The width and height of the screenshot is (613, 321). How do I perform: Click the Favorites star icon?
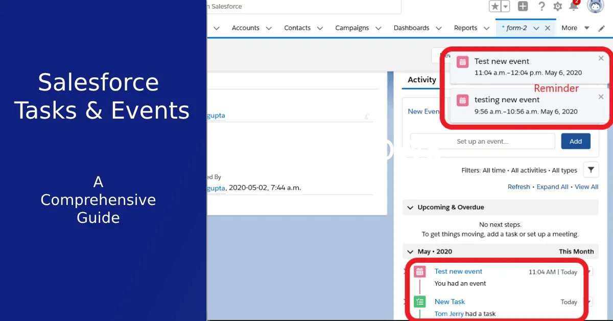(494, 6)
